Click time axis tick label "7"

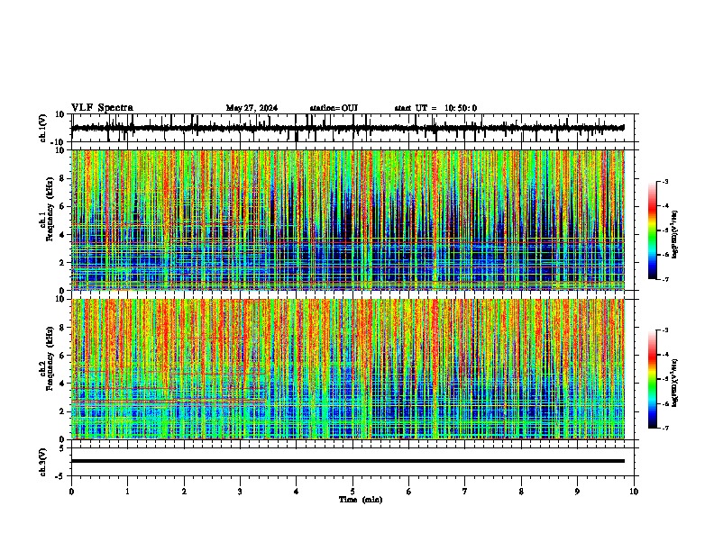tap(465, 492)
